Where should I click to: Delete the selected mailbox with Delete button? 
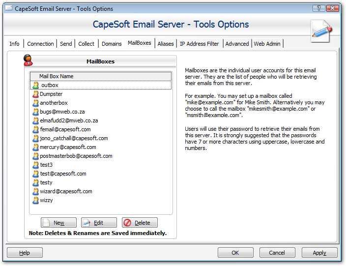click(x=140, y=223)
